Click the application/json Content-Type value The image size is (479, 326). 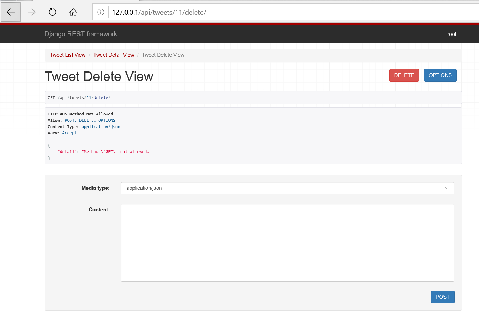[101, 127]
